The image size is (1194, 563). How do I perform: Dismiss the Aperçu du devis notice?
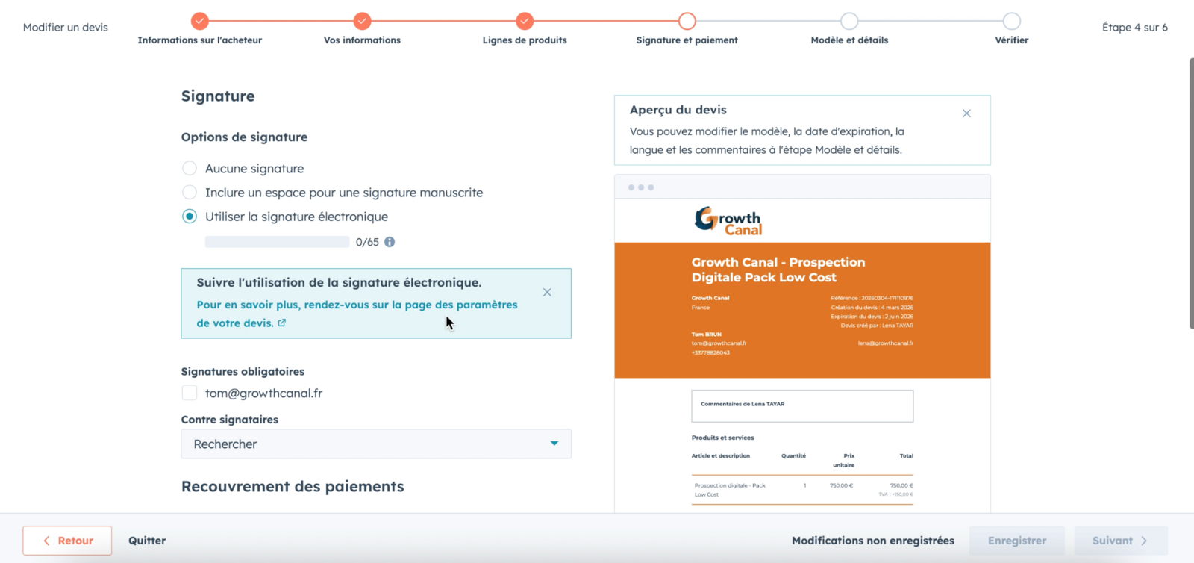point(966,113)
